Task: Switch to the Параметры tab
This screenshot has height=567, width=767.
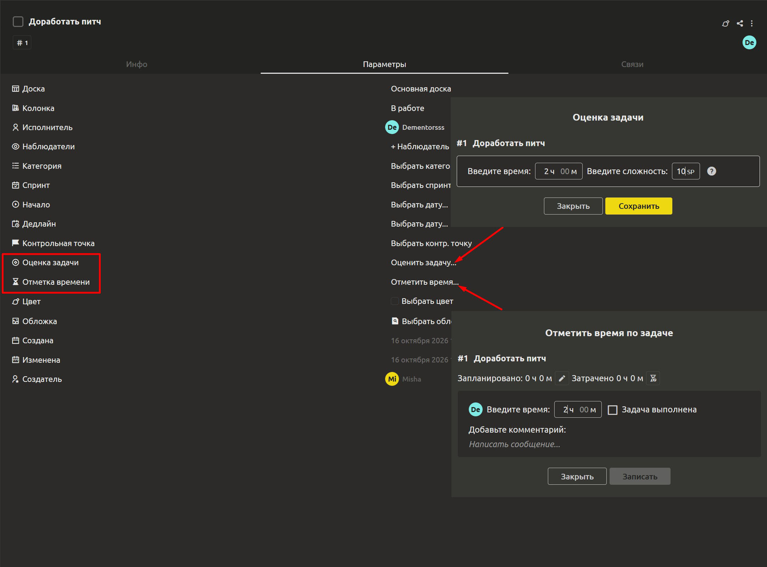Action: tap(384, 64)
